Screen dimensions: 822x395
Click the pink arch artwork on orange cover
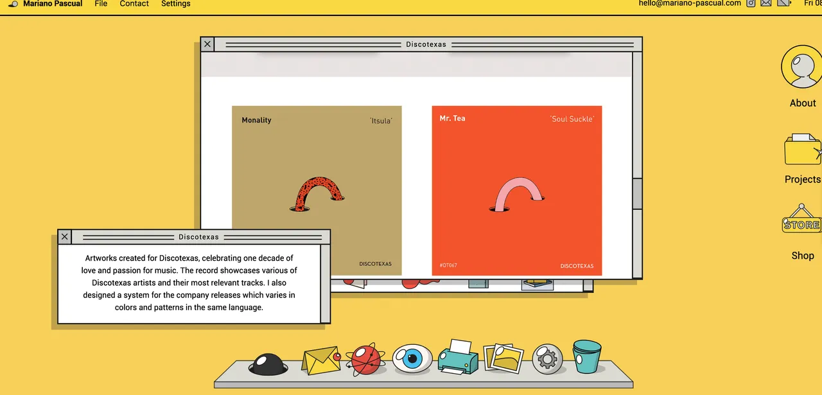pyautogui.click(x=516, y=195)
